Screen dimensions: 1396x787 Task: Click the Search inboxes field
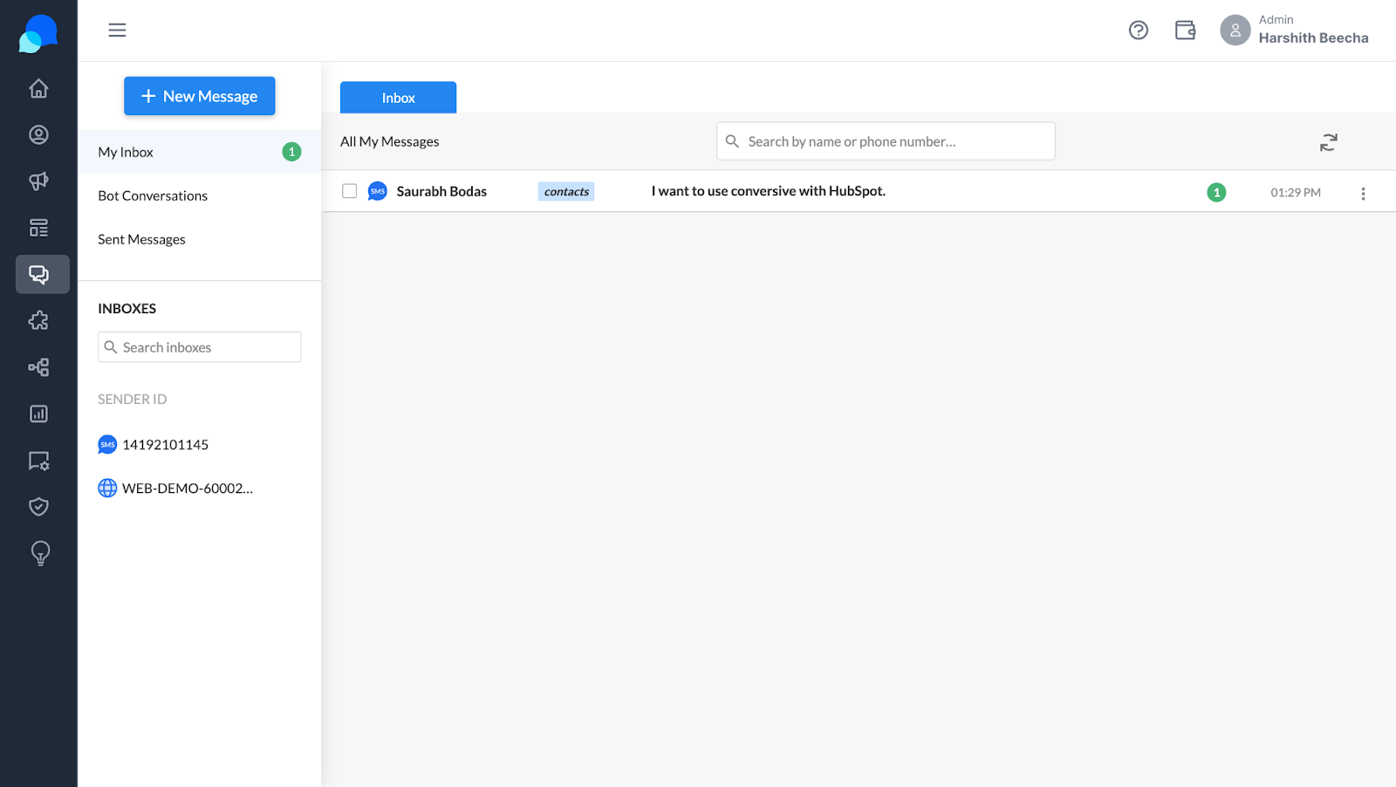point(200,347)
